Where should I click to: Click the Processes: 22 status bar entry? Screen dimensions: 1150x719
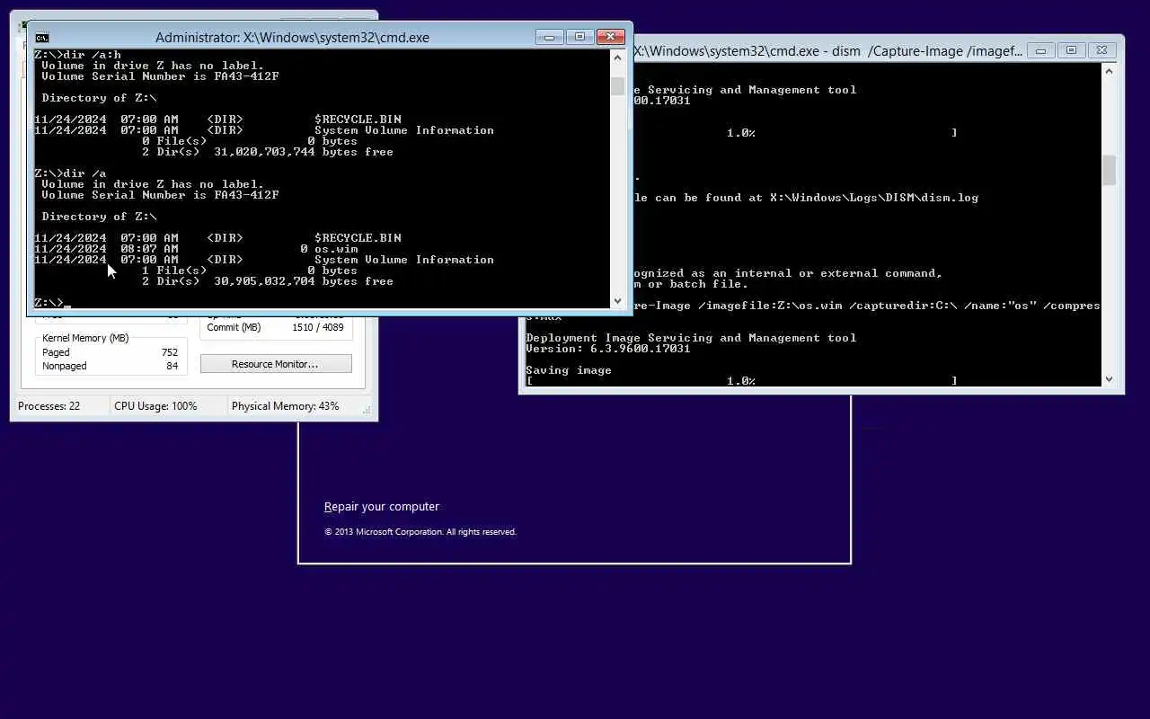click(49, 406)
